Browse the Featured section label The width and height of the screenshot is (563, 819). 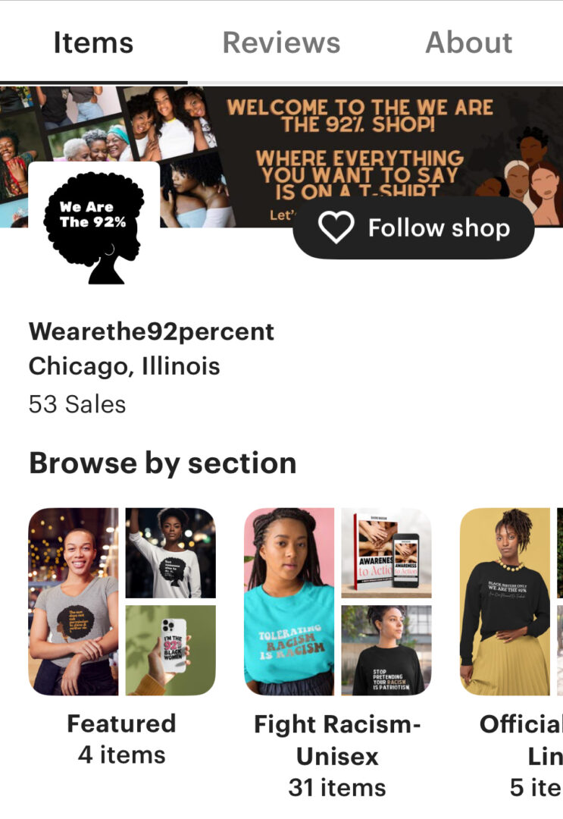point(121,724)
